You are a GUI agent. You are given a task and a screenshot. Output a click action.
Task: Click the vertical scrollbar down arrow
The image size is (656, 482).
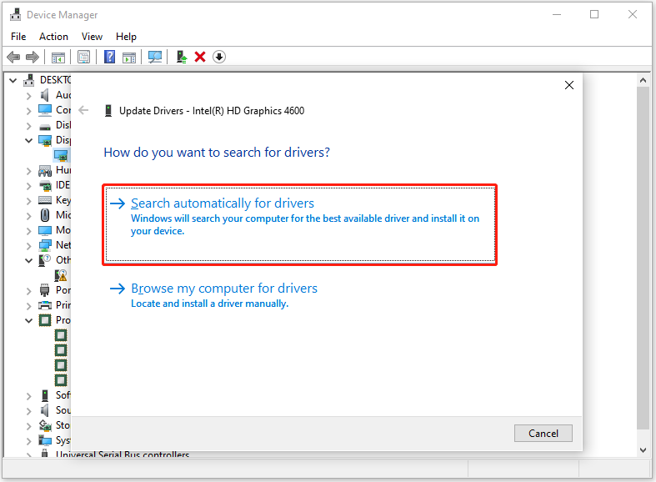[x=643, y=450]
